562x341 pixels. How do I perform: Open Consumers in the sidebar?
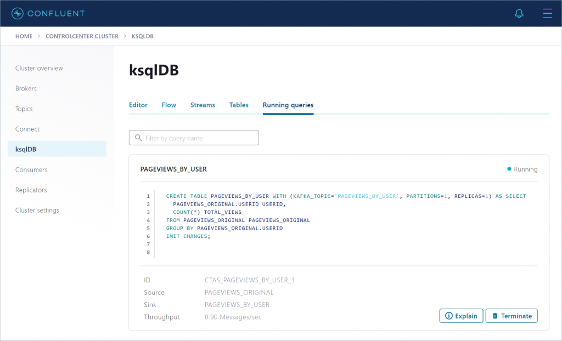point(31,170)
